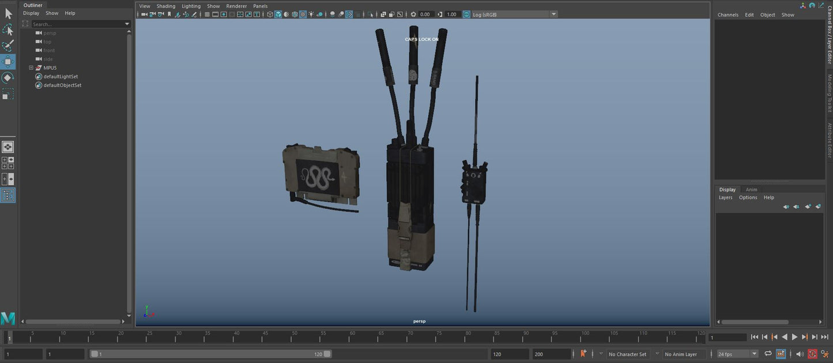Toggle grid display in the viewport
The image size is (833, 363).
[x=207, y=14]
